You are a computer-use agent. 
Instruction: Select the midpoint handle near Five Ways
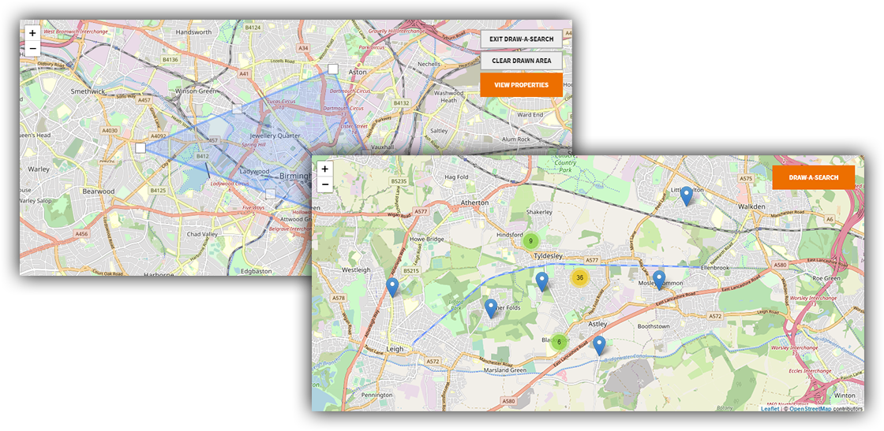pos(270,194)
